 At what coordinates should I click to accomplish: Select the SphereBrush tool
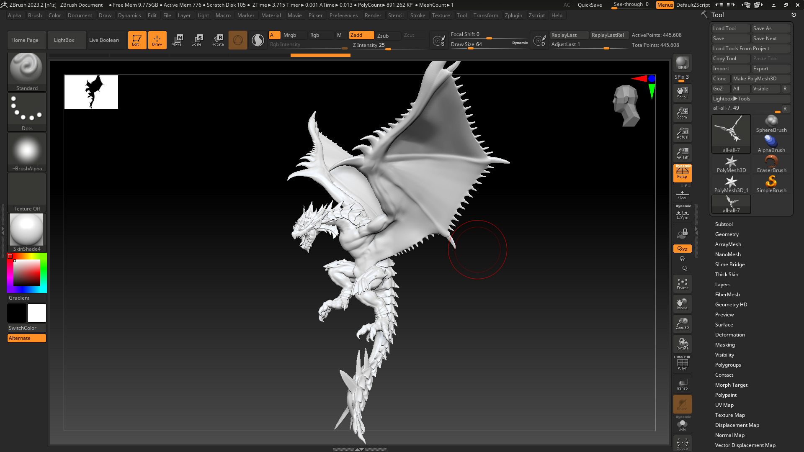click(771, 124)
